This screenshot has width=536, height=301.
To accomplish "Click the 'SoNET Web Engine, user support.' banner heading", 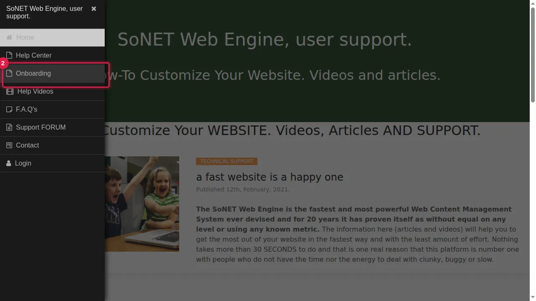I will pos(265,39).
